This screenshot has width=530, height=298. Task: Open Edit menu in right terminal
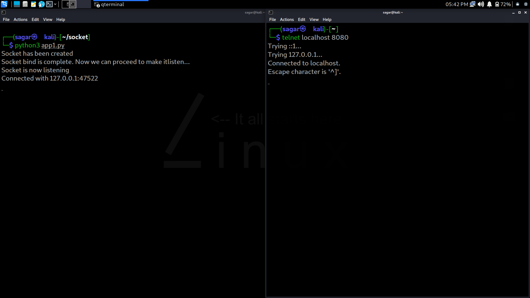click(301, 20)
